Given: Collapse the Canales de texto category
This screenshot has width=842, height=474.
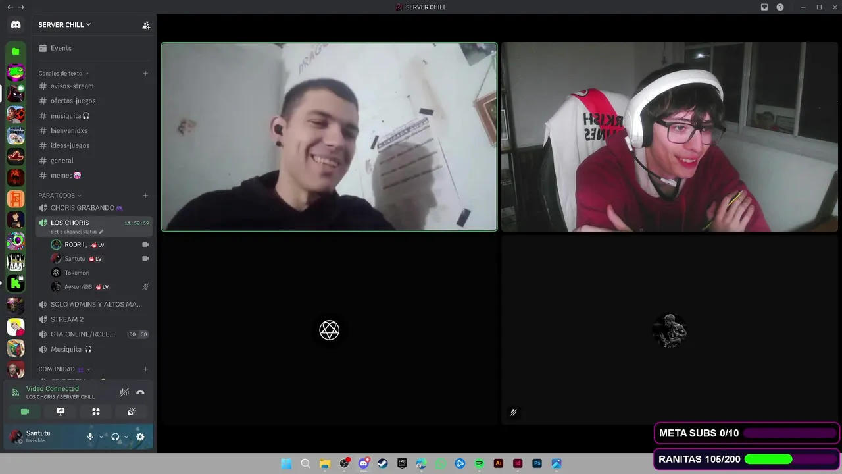Looking at the screenshot, I should [63, 73].
